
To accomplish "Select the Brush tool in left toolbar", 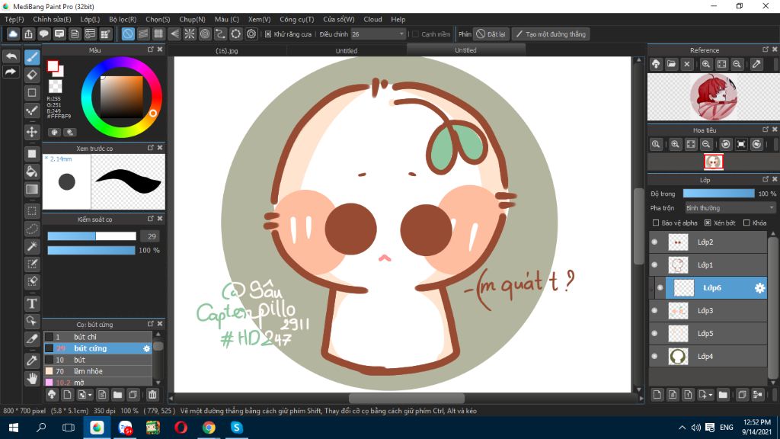I will pos(32,57).
